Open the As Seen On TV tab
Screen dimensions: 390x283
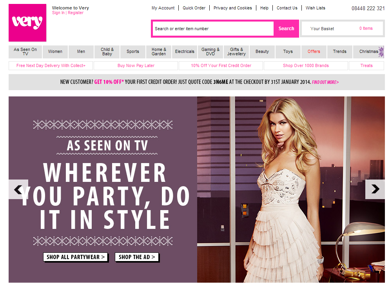click(25, 52)
